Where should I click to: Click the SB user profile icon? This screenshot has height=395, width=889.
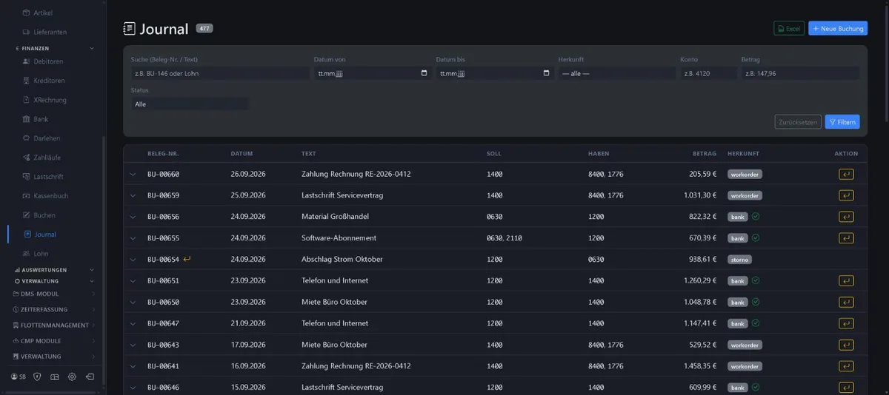coord(19,377)
